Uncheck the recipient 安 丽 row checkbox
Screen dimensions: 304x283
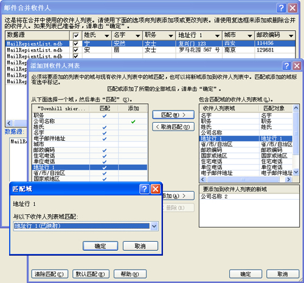click(x=76, y=50)
